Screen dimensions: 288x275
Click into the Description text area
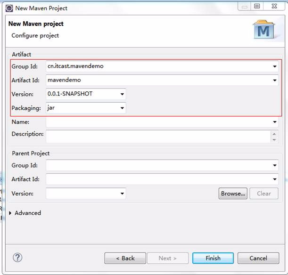tap(158, 137)
